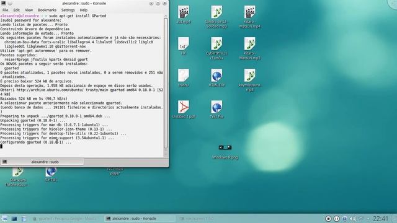Select the HTML File desktop icon
This screenshot has width=397, height=223.
[216, 78]
